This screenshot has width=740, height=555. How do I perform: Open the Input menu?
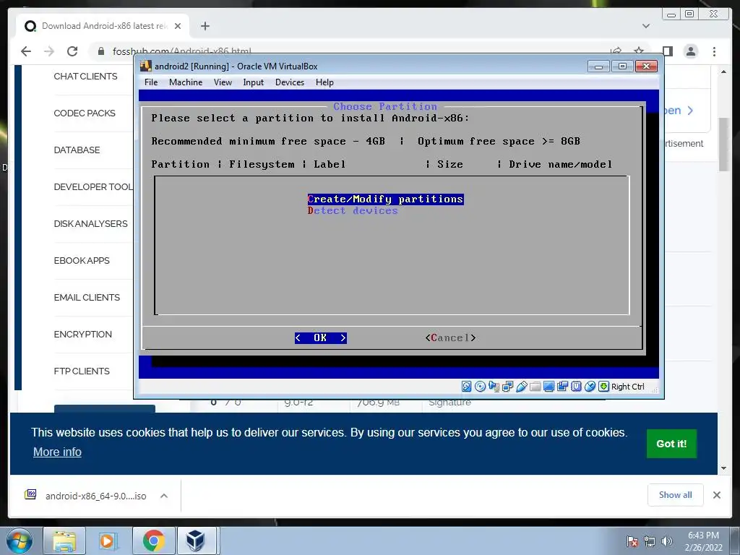click(x=254, y=82)
